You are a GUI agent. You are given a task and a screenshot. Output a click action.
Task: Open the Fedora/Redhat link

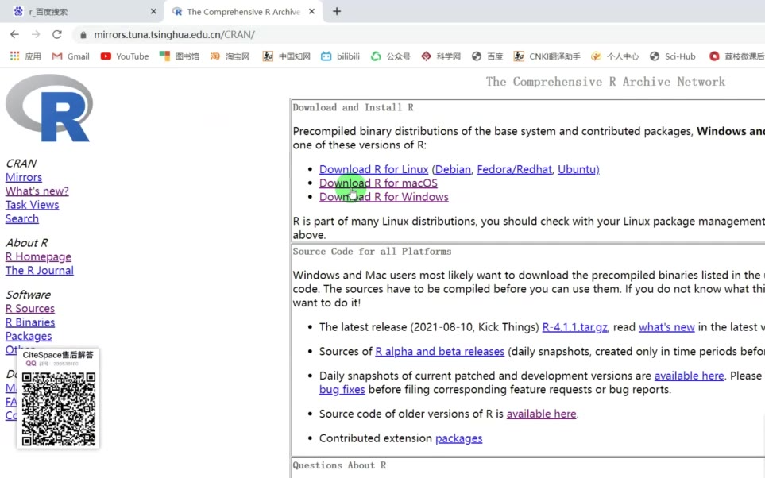tap(514, 169)
